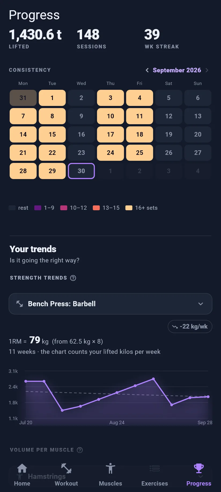Go to next month arrow

click(x=207, y=70)
